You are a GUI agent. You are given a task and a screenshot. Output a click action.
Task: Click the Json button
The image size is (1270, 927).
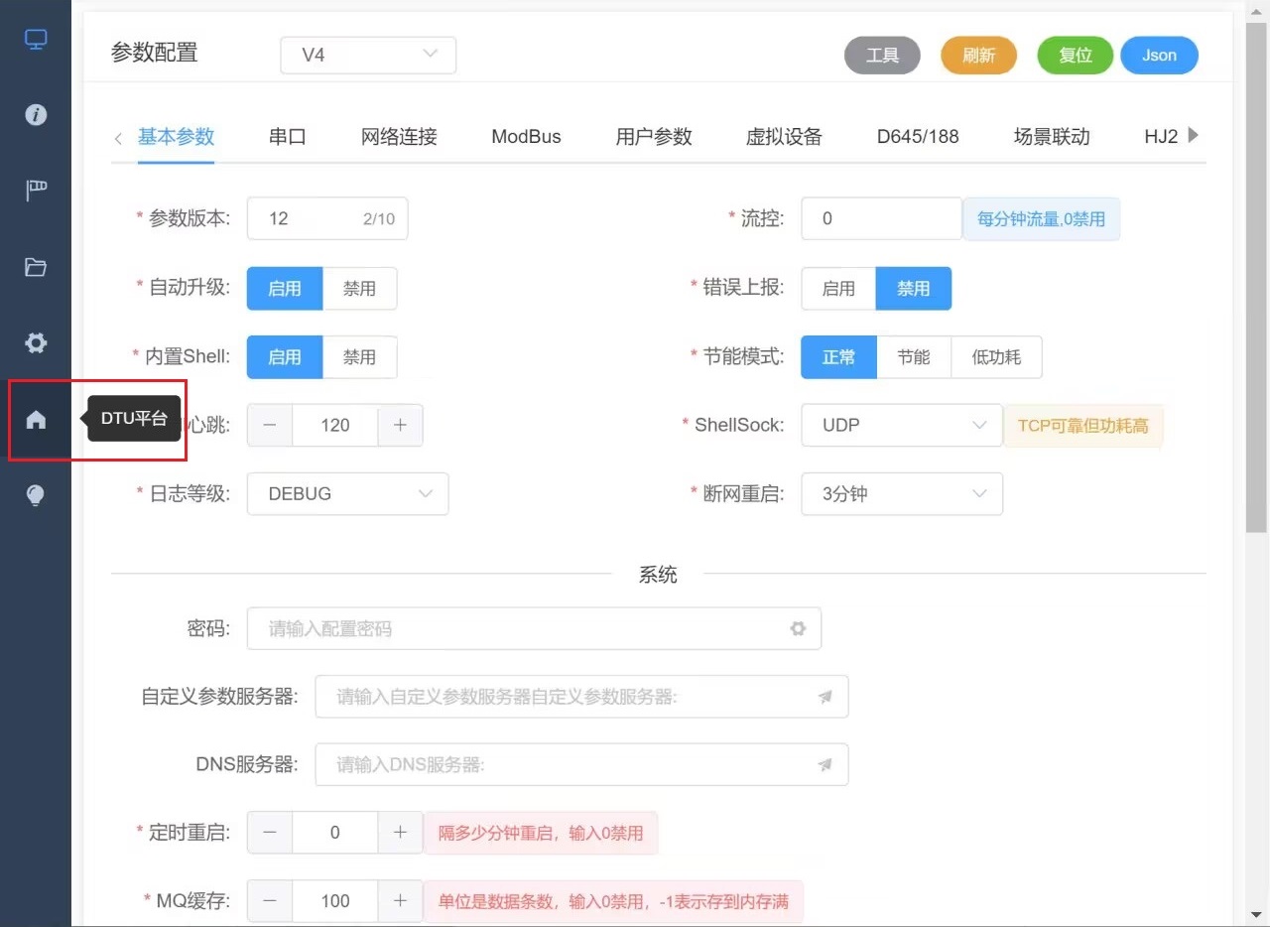(x=1159, y=56)
